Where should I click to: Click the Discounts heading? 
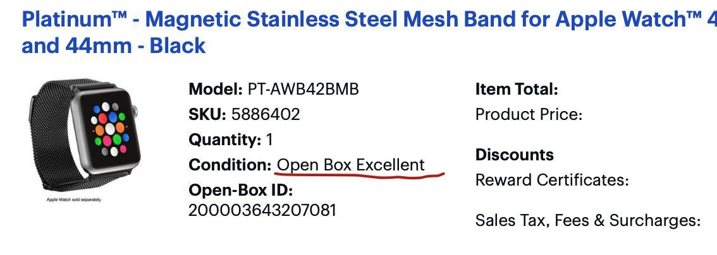pos(514,155)
